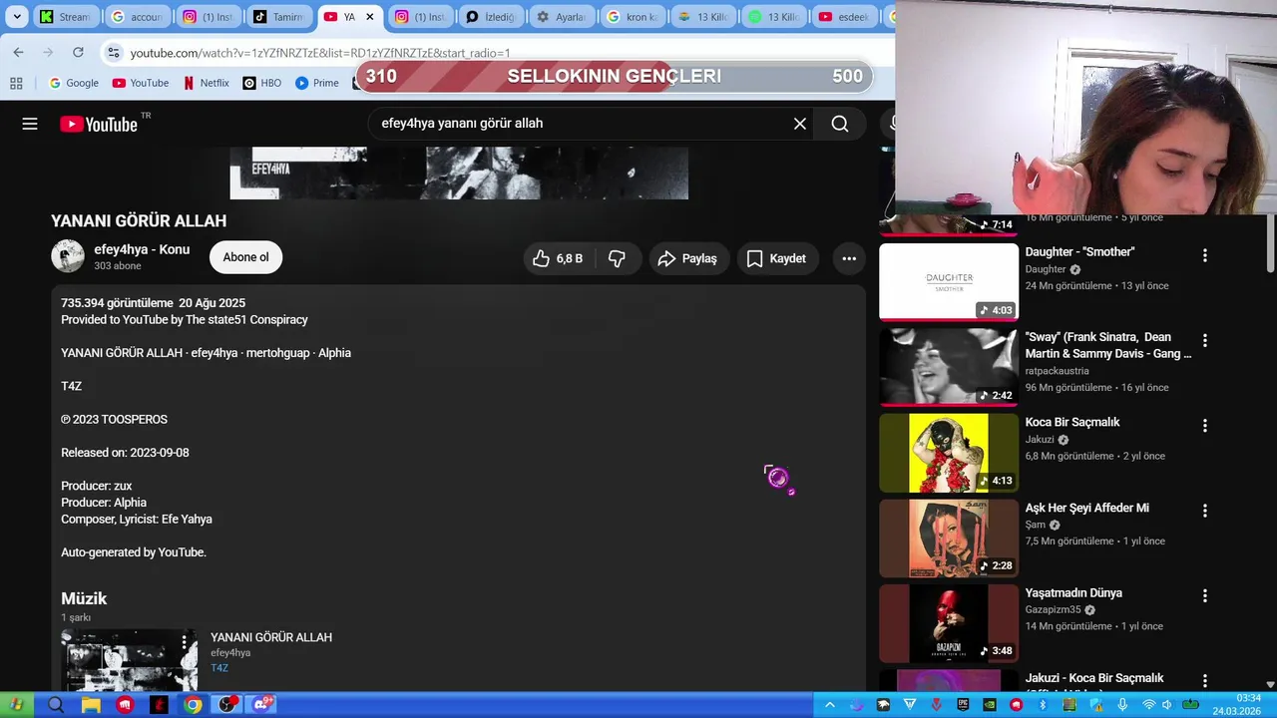Open options menu for Koca Bir Saçmalık

click(1204, 426)
